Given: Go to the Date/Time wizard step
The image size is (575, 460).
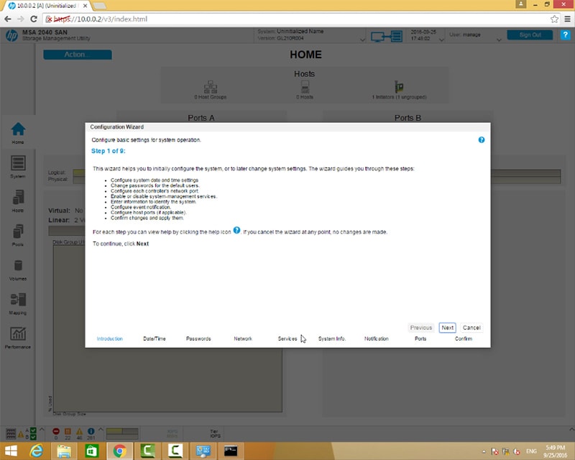Looking at the screenshot, I should click(x=155, y=339).
